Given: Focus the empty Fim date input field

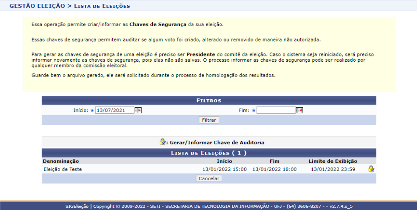Looking at the screenshot, I should click(276, 110).
